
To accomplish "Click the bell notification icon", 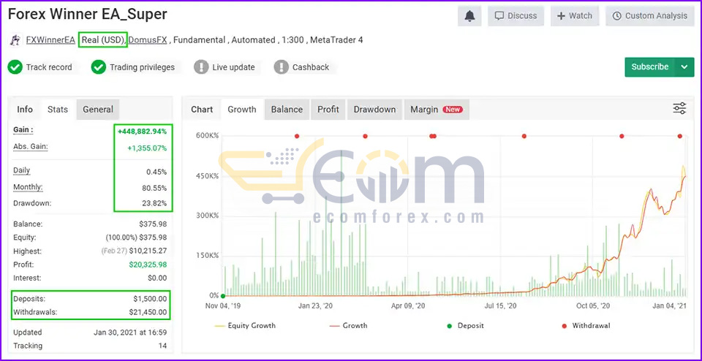I will [469, 16].
